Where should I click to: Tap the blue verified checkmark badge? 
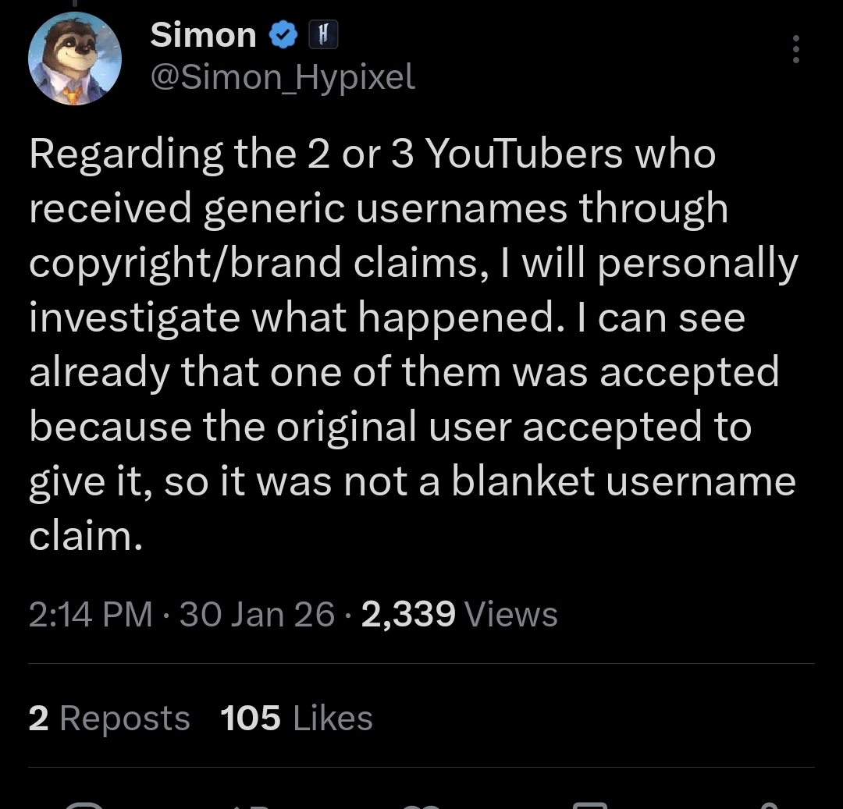(283, 36)
